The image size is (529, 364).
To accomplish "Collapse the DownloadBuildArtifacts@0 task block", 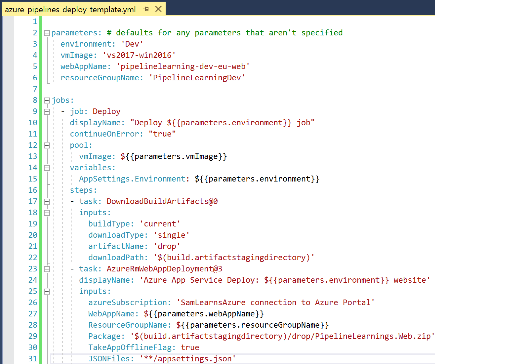I will tap(47, 202).
